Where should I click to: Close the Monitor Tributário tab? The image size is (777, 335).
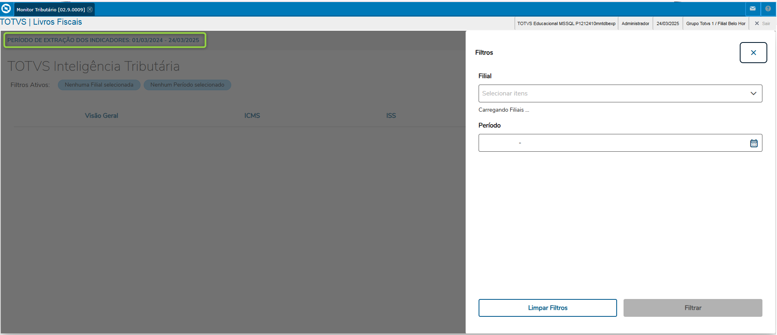[90, 9]
